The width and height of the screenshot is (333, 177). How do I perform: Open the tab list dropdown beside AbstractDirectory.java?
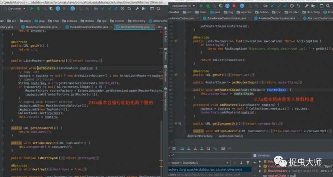(x=159, y=27)
